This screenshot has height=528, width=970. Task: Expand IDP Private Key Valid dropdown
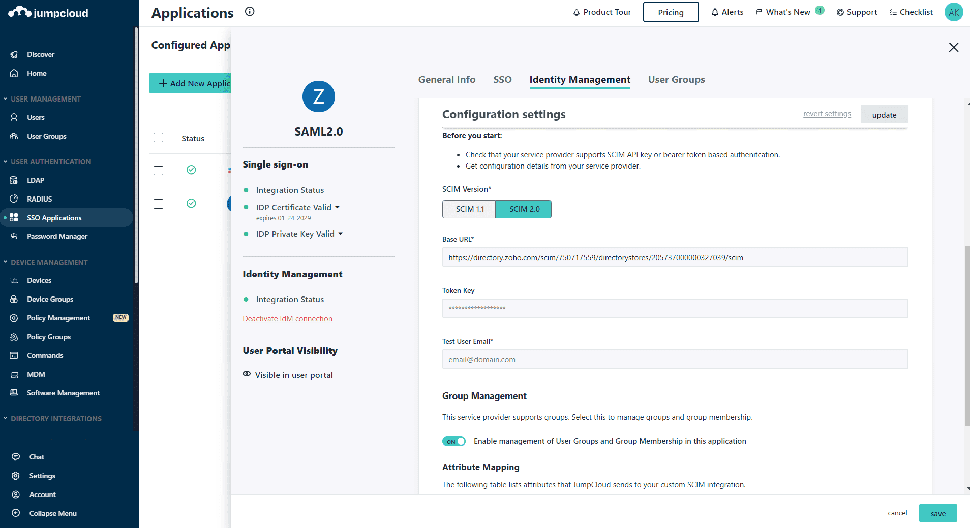coord(340,234)
